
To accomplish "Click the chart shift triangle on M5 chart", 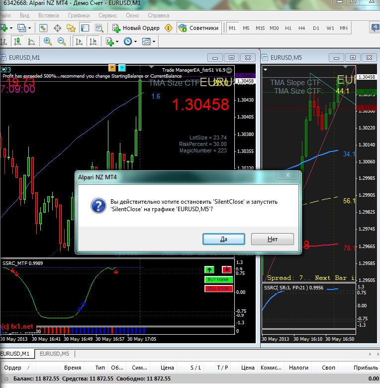I will (x=345, y=67).
